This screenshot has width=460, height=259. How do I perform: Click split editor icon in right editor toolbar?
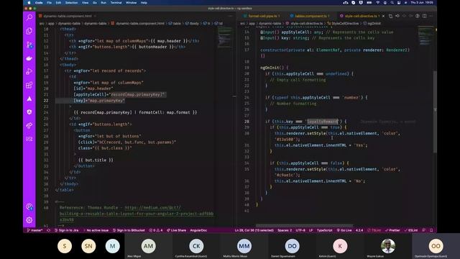tap(425, 16)
